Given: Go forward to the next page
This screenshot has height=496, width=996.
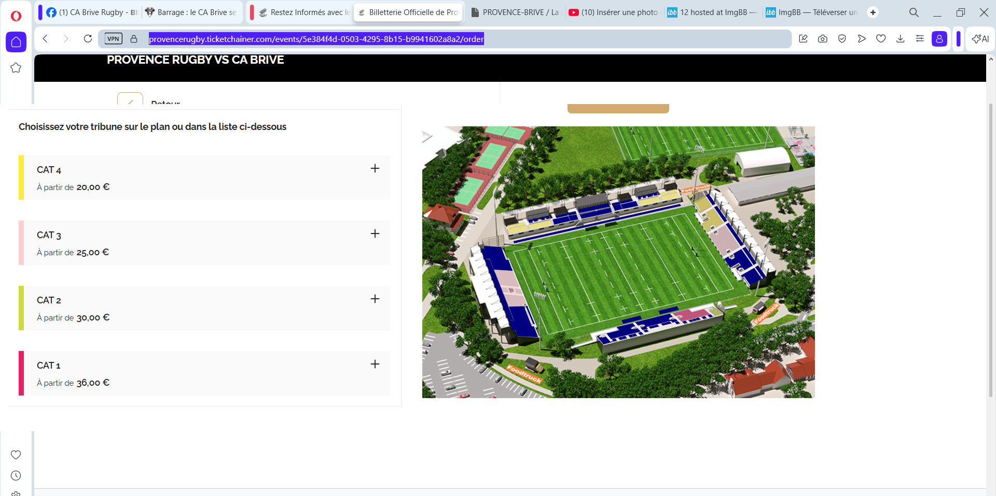Looking at the screenshot, I should click(66, 39).
